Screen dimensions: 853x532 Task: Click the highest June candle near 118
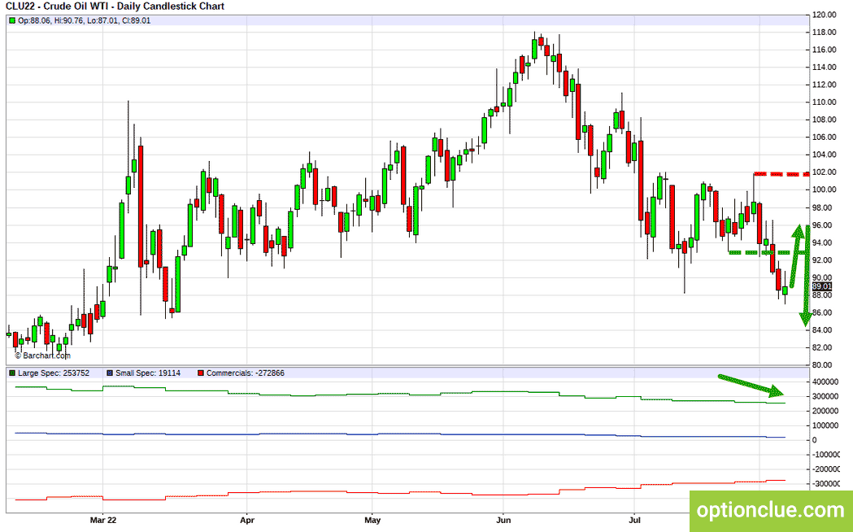point(535,47)
